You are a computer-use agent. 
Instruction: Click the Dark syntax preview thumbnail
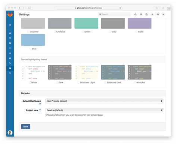[60, 72]
